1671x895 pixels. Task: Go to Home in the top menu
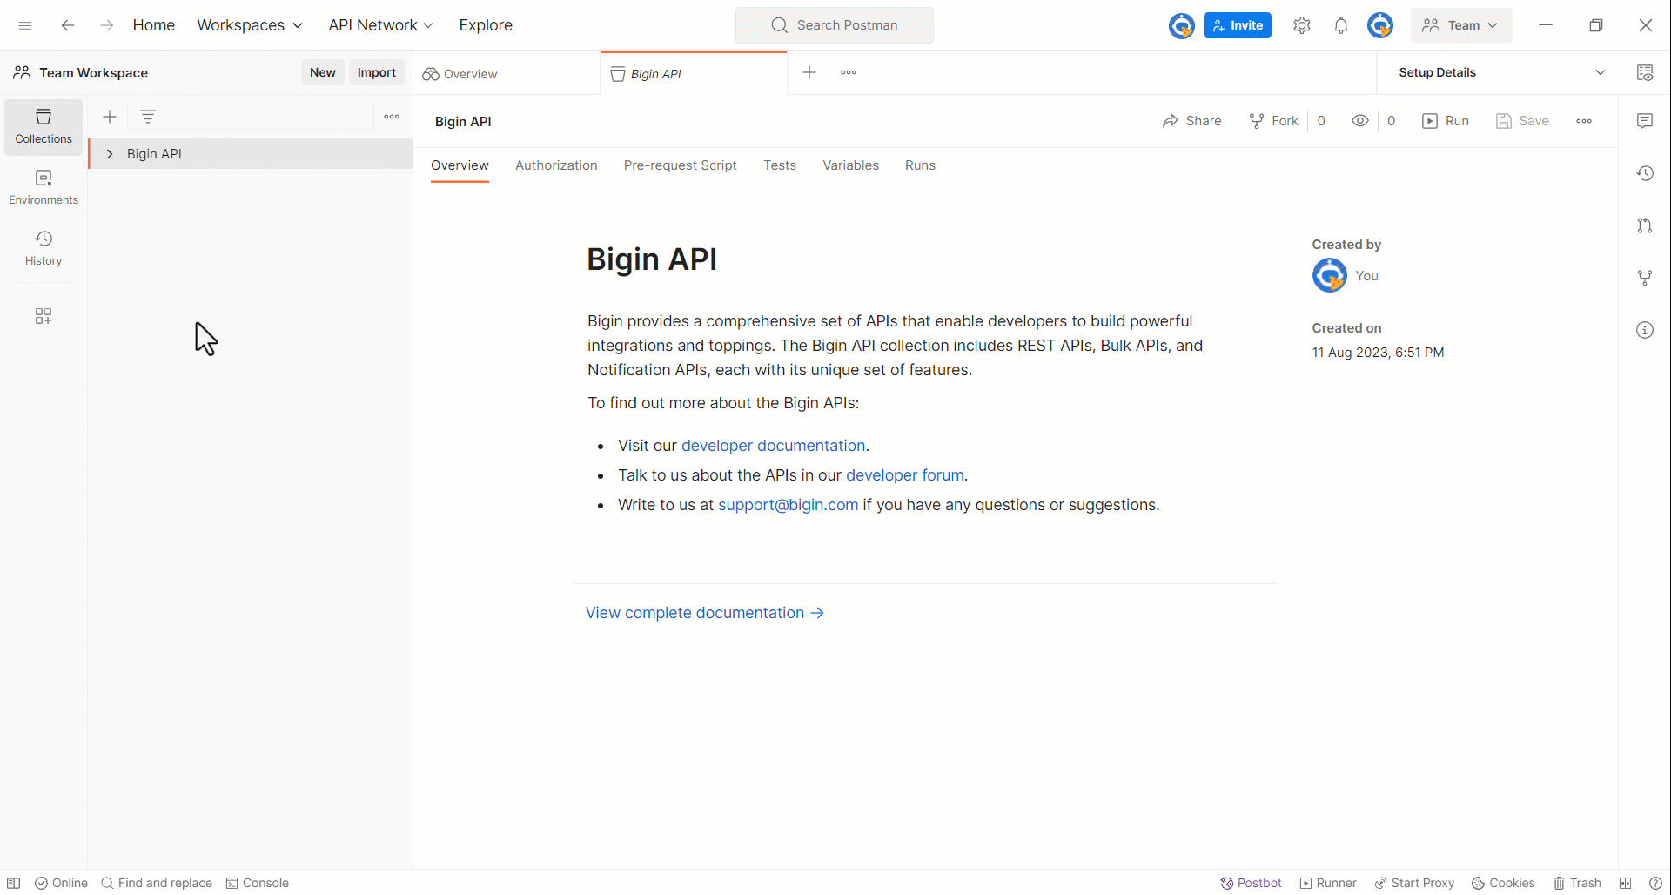(153, 24)
